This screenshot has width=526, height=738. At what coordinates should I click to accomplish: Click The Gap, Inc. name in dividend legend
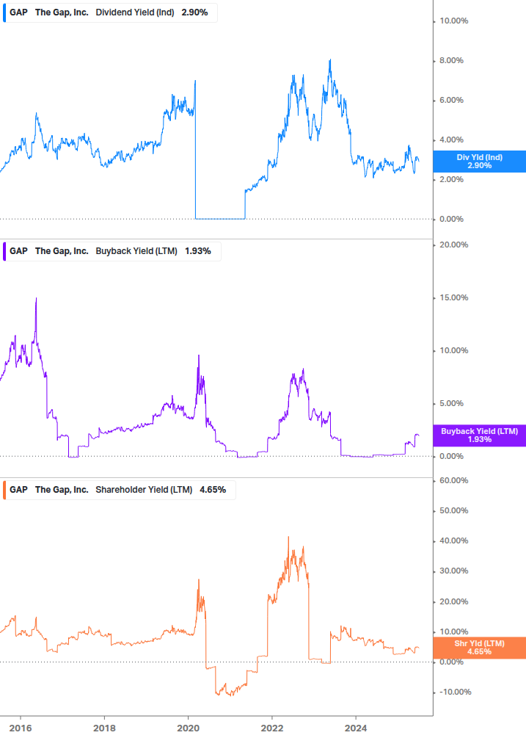pyautogui.click(x=62, y=12)
